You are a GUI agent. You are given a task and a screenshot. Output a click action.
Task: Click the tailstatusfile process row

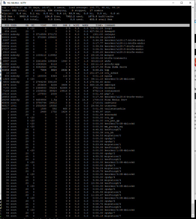pyautogui.click(x=96, y=109)
